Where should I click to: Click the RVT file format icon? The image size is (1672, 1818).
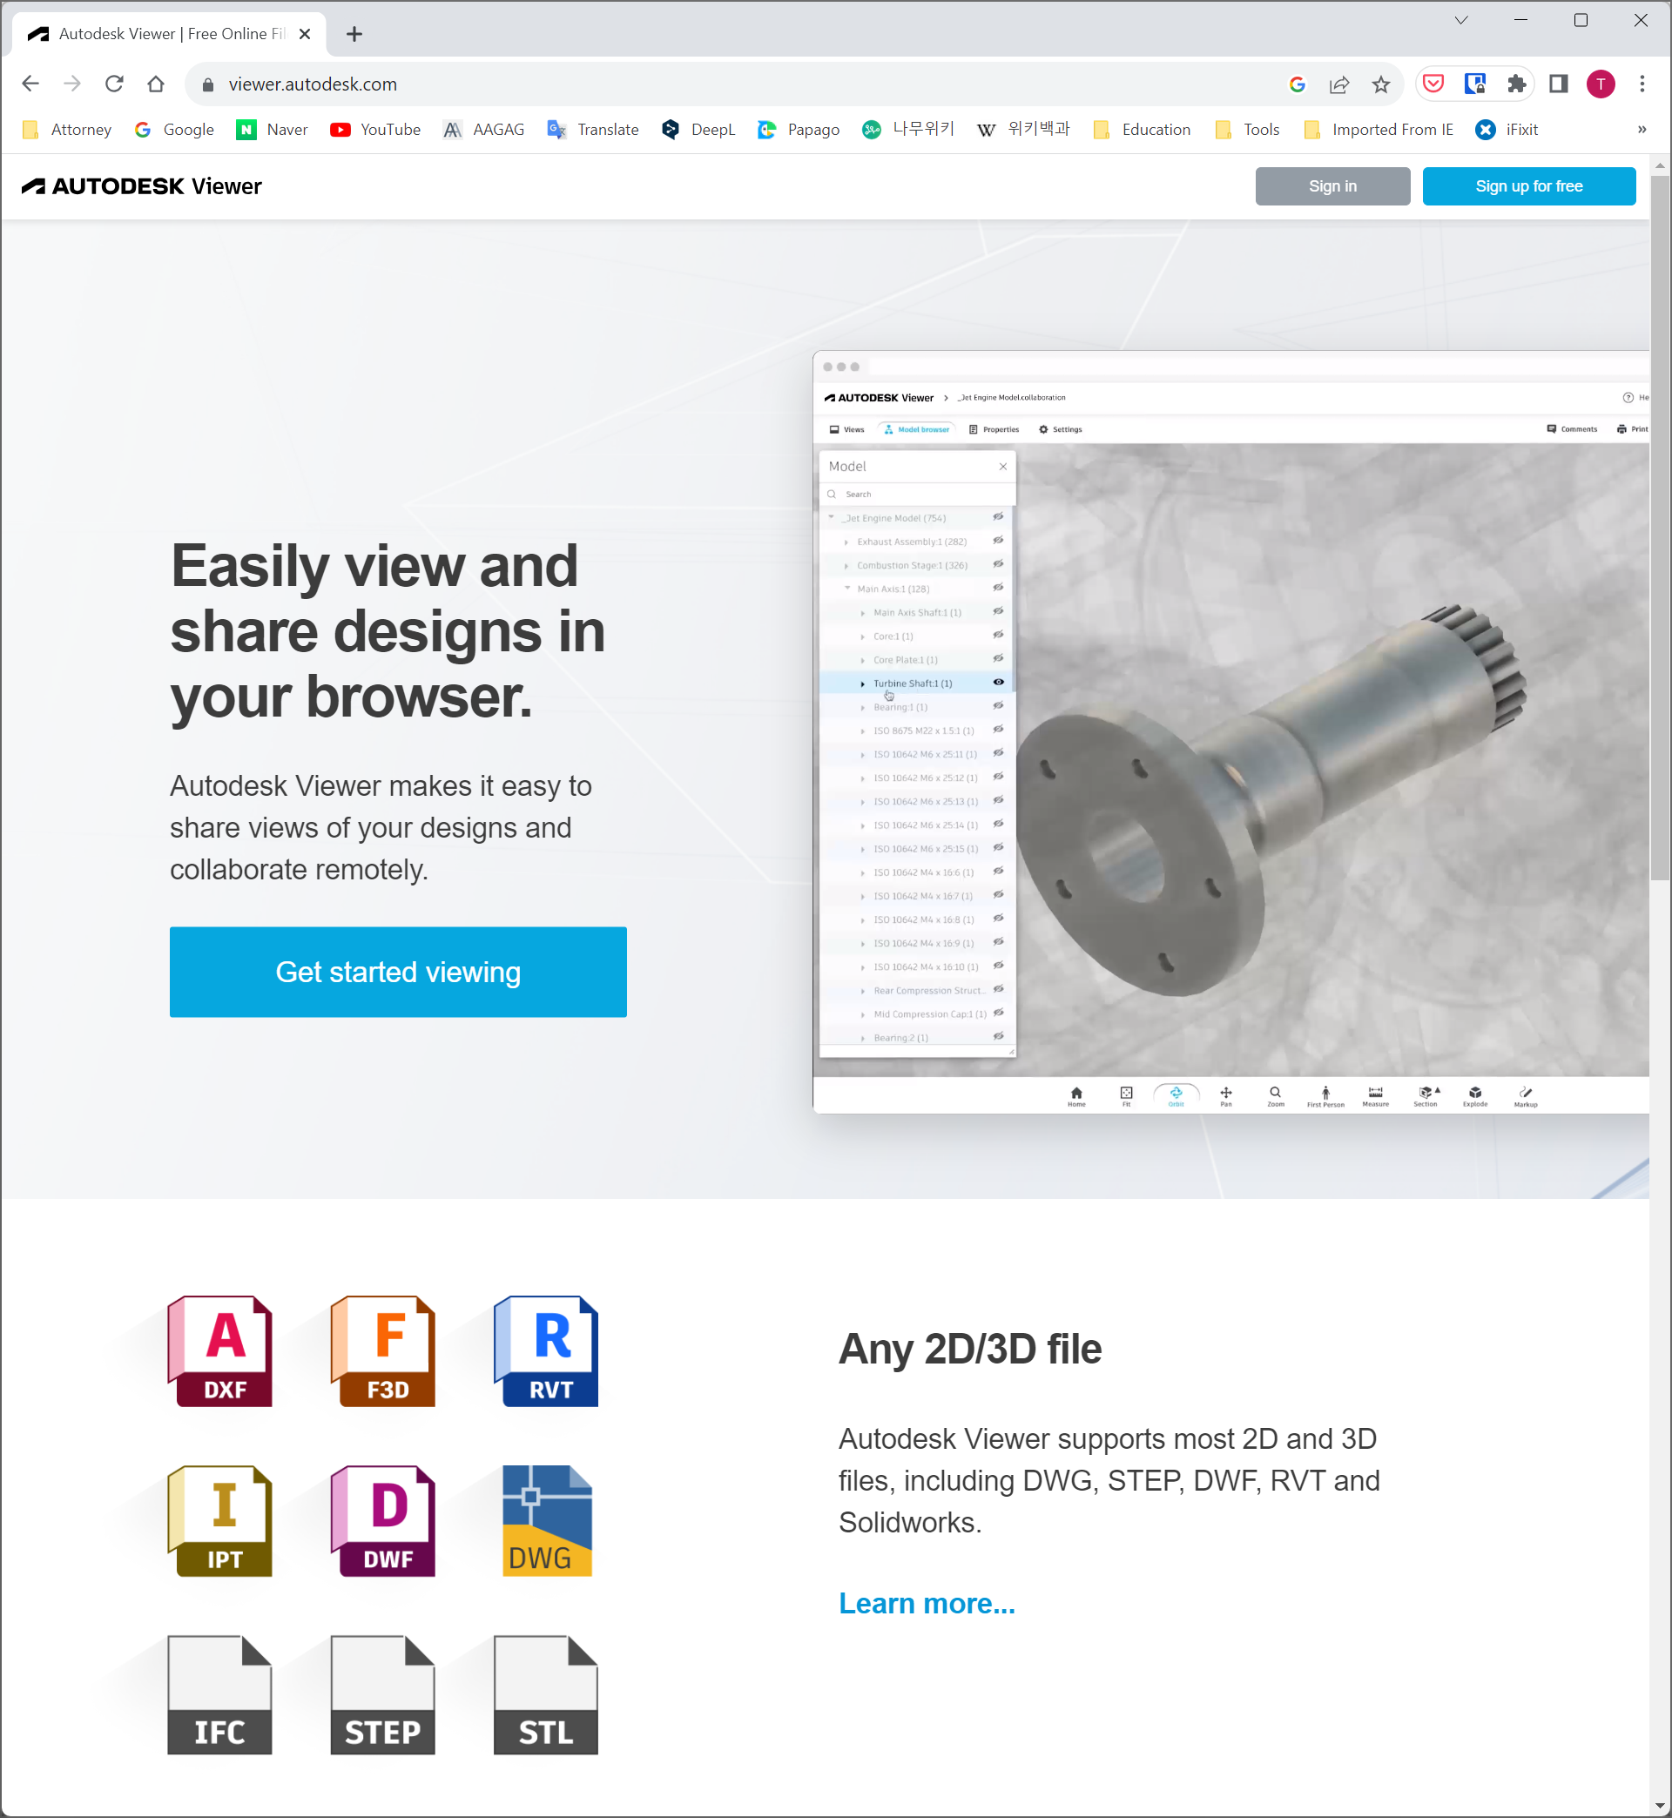(545, 1350)
